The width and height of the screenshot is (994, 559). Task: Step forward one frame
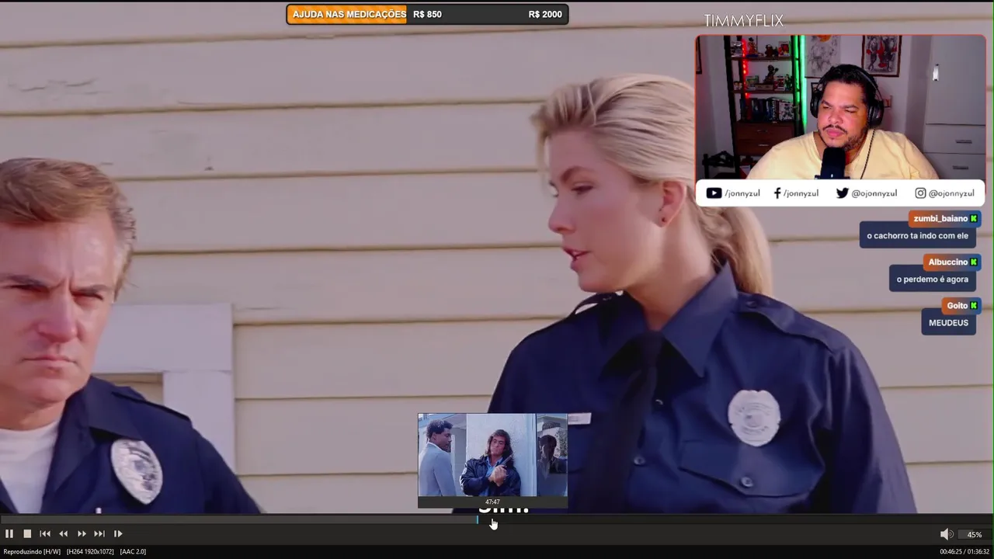coord(118,533)
